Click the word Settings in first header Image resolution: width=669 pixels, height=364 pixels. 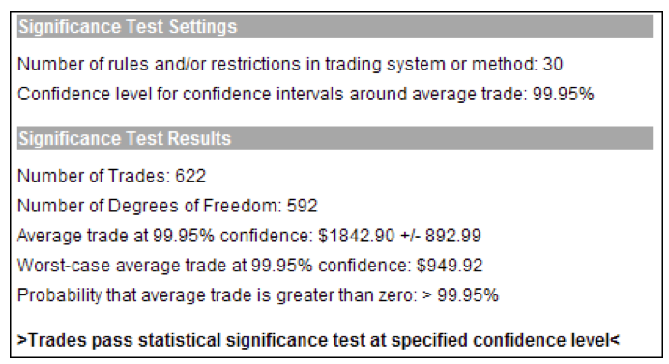click(203, 26)
